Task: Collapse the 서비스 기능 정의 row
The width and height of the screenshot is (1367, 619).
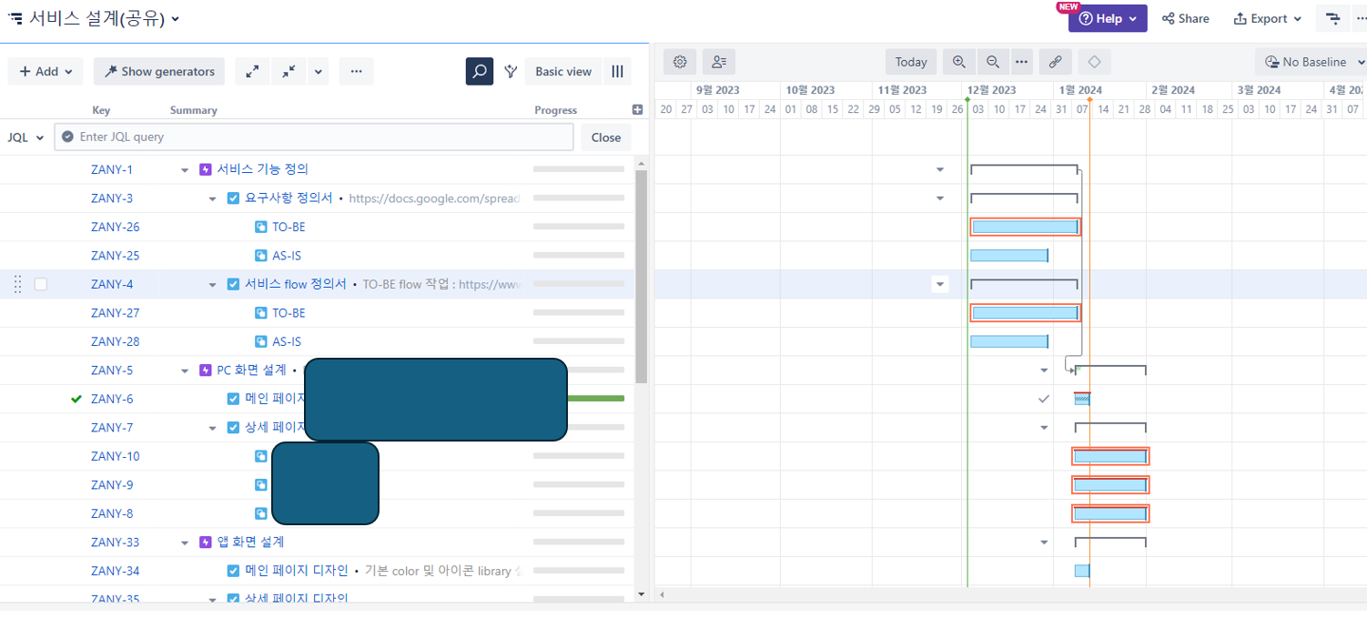Action: [185, 170]
